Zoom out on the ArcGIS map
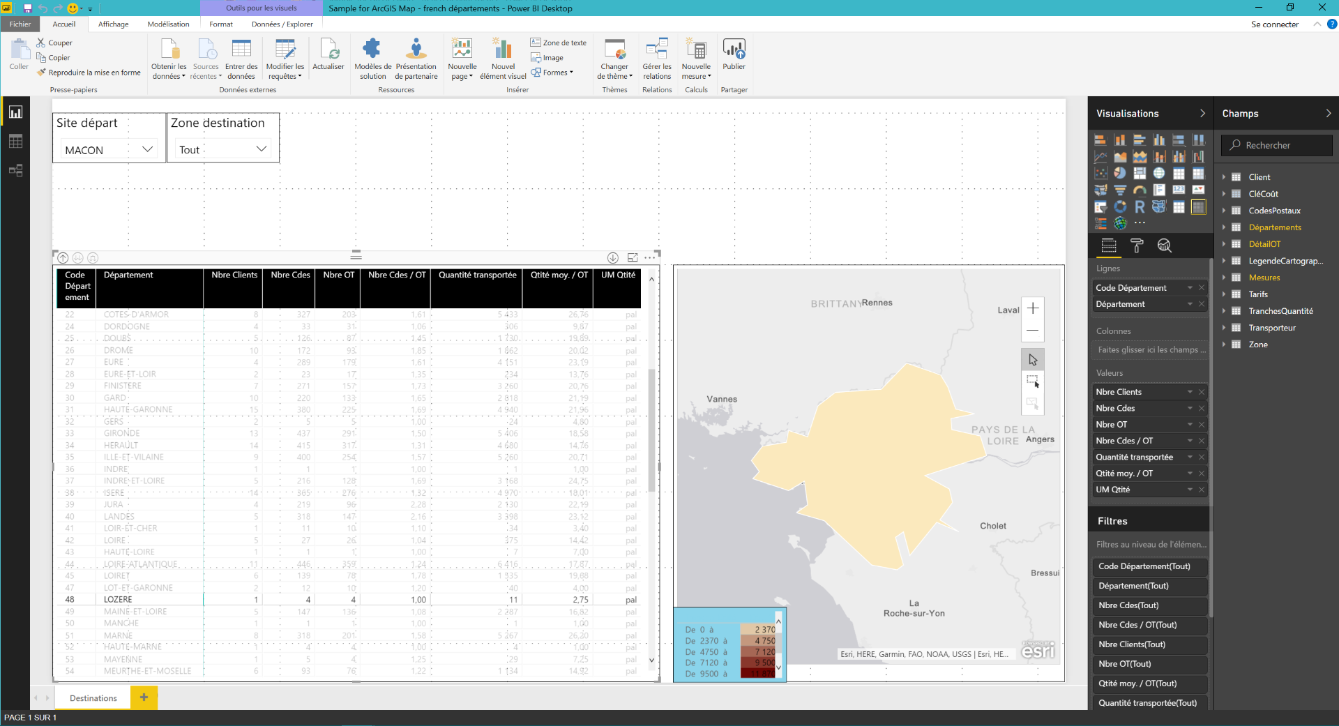The width and height of the screenshot is (1339, 726). point(1033,331)
